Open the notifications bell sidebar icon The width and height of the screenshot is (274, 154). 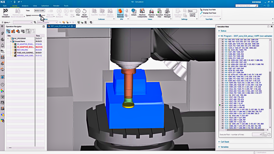2,45
